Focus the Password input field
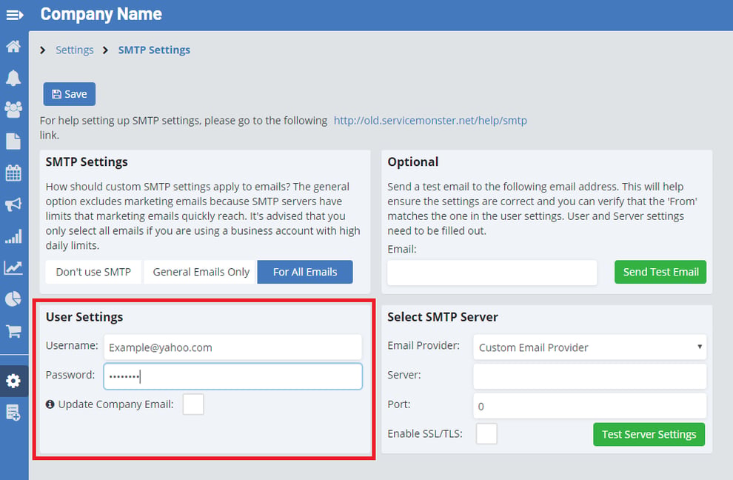The width and height of the screenshot is (733, 480). (x=232, y=376)
